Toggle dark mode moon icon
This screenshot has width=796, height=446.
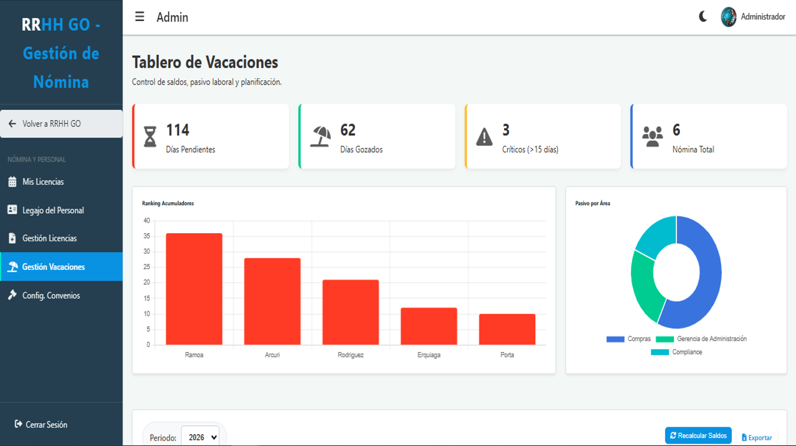click(703, 17)
